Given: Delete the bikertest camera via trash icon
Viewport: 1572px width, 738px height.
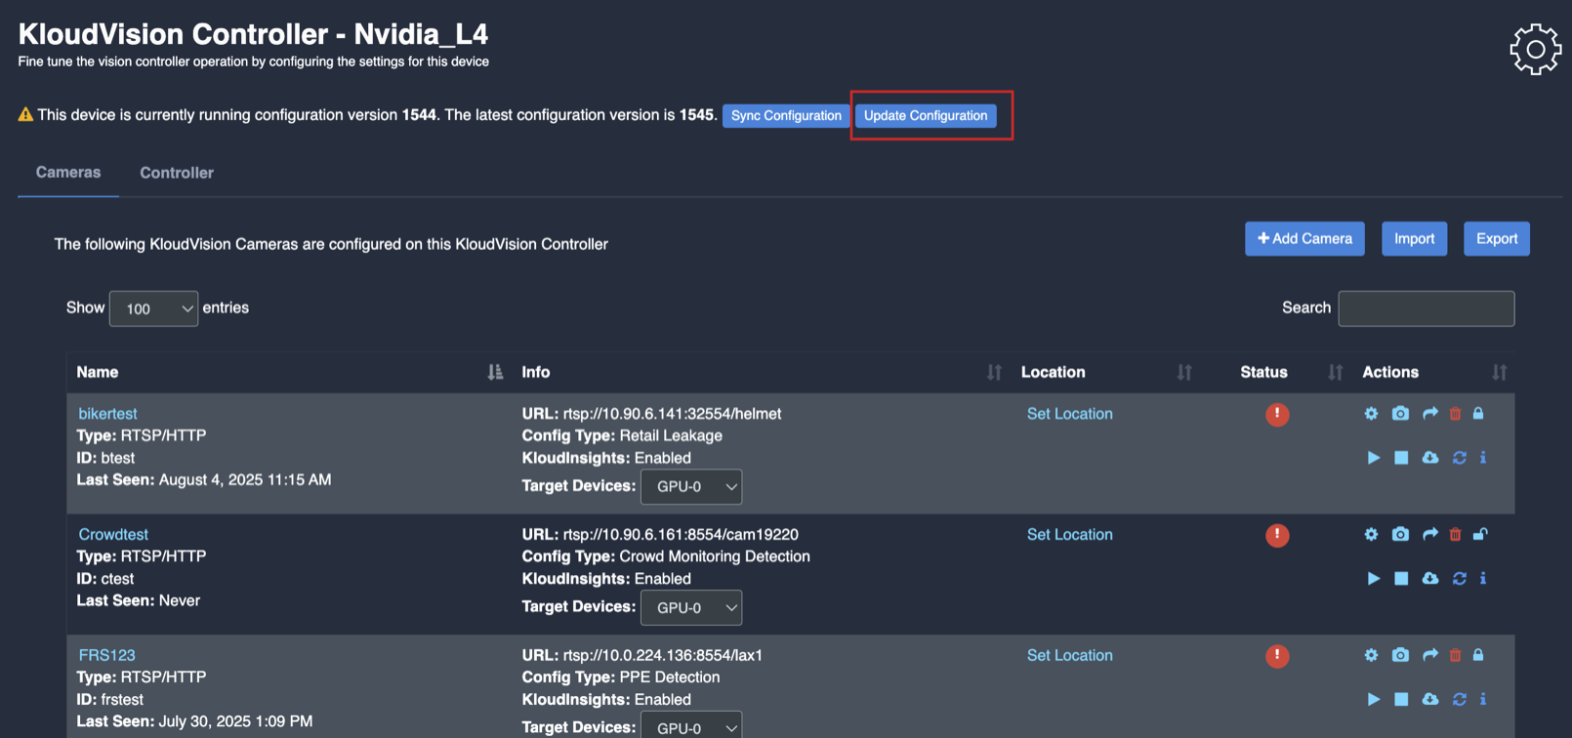Looking at the screenshot, I should tap(1455, 414).
